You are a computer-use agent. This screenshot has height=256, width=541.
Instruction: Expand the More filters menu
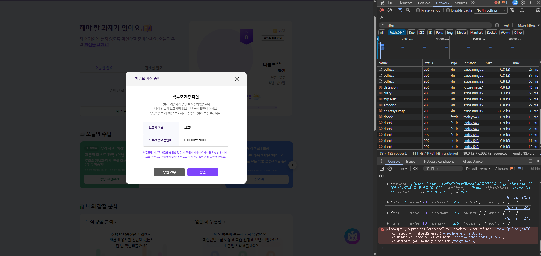click(x=529, y=25)
